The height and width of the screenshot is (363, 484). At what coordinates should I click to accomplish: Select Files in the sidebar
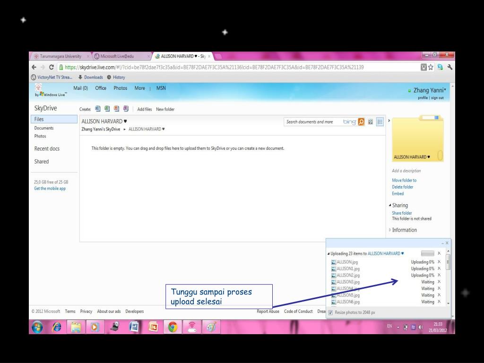point(54,119)
